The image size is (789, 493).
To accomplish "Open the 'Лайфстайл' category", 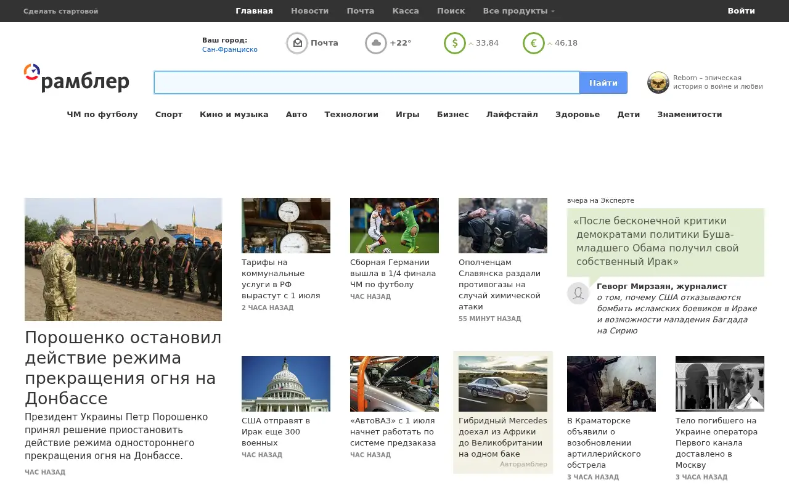I will pos(512,115).
